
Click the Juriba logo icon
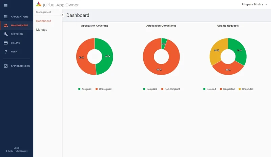[39, 4]
